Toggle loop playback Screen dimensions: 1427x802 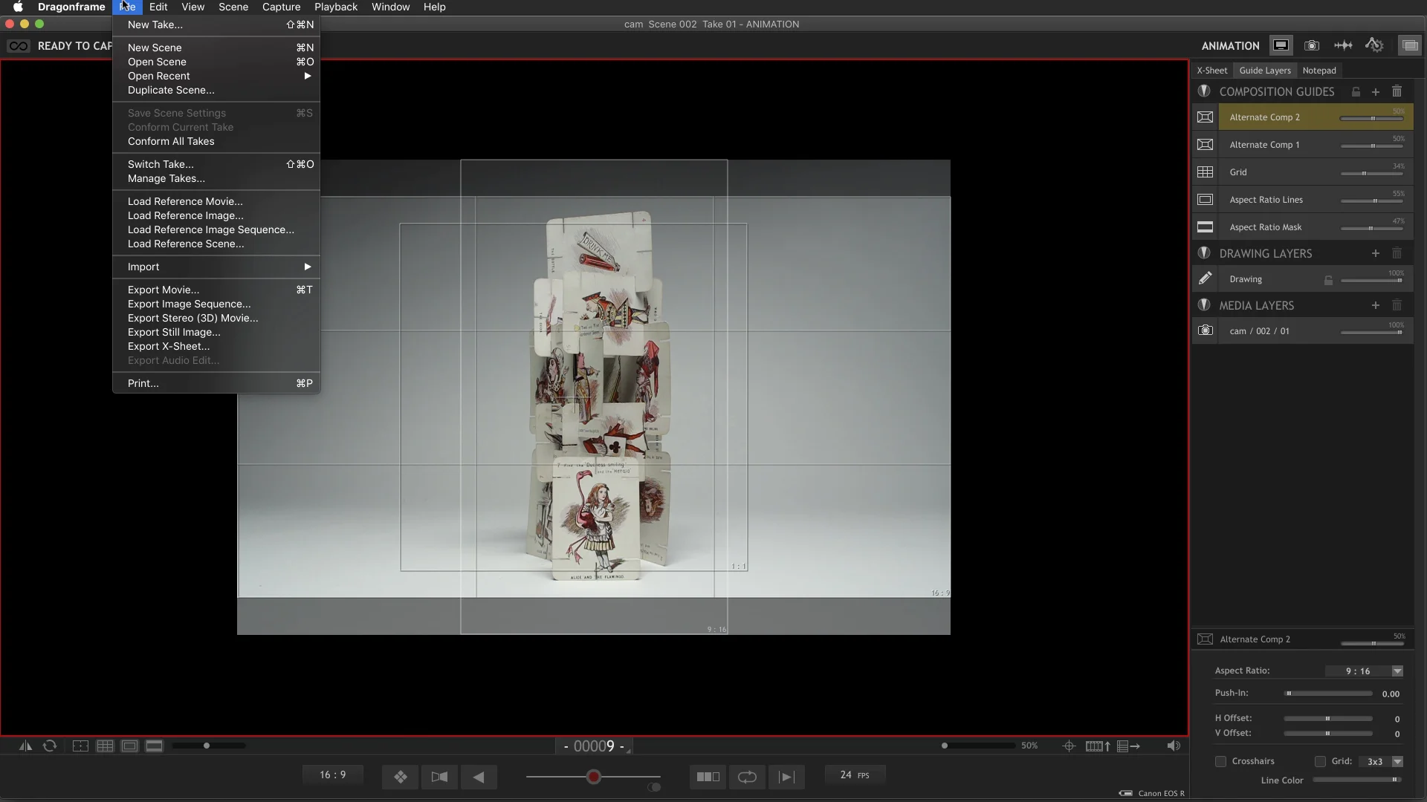pos(747,777)
